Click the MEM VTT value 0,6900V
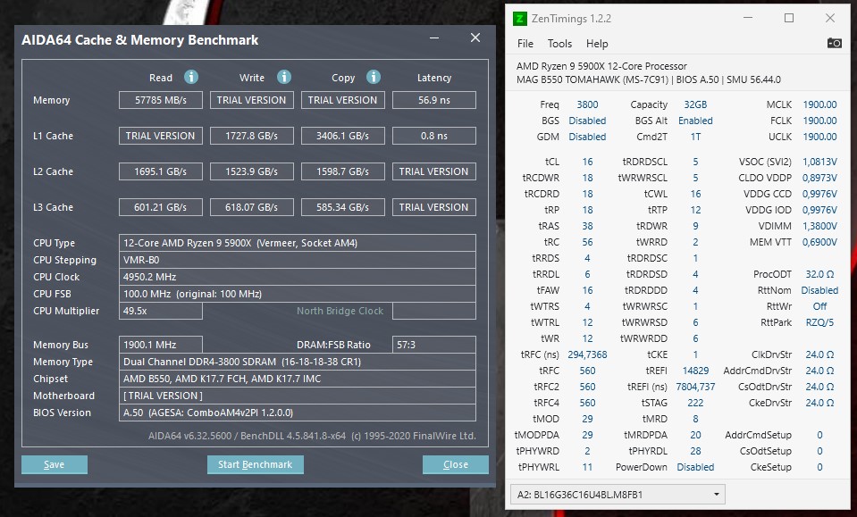857x517 pixels. coord(819,242)
